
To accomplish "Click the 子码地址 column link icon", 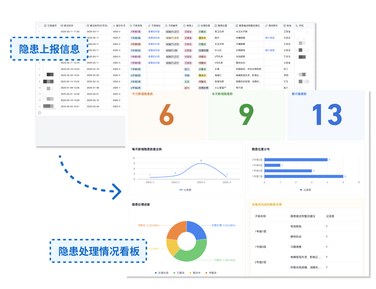I will coord(149,26).
